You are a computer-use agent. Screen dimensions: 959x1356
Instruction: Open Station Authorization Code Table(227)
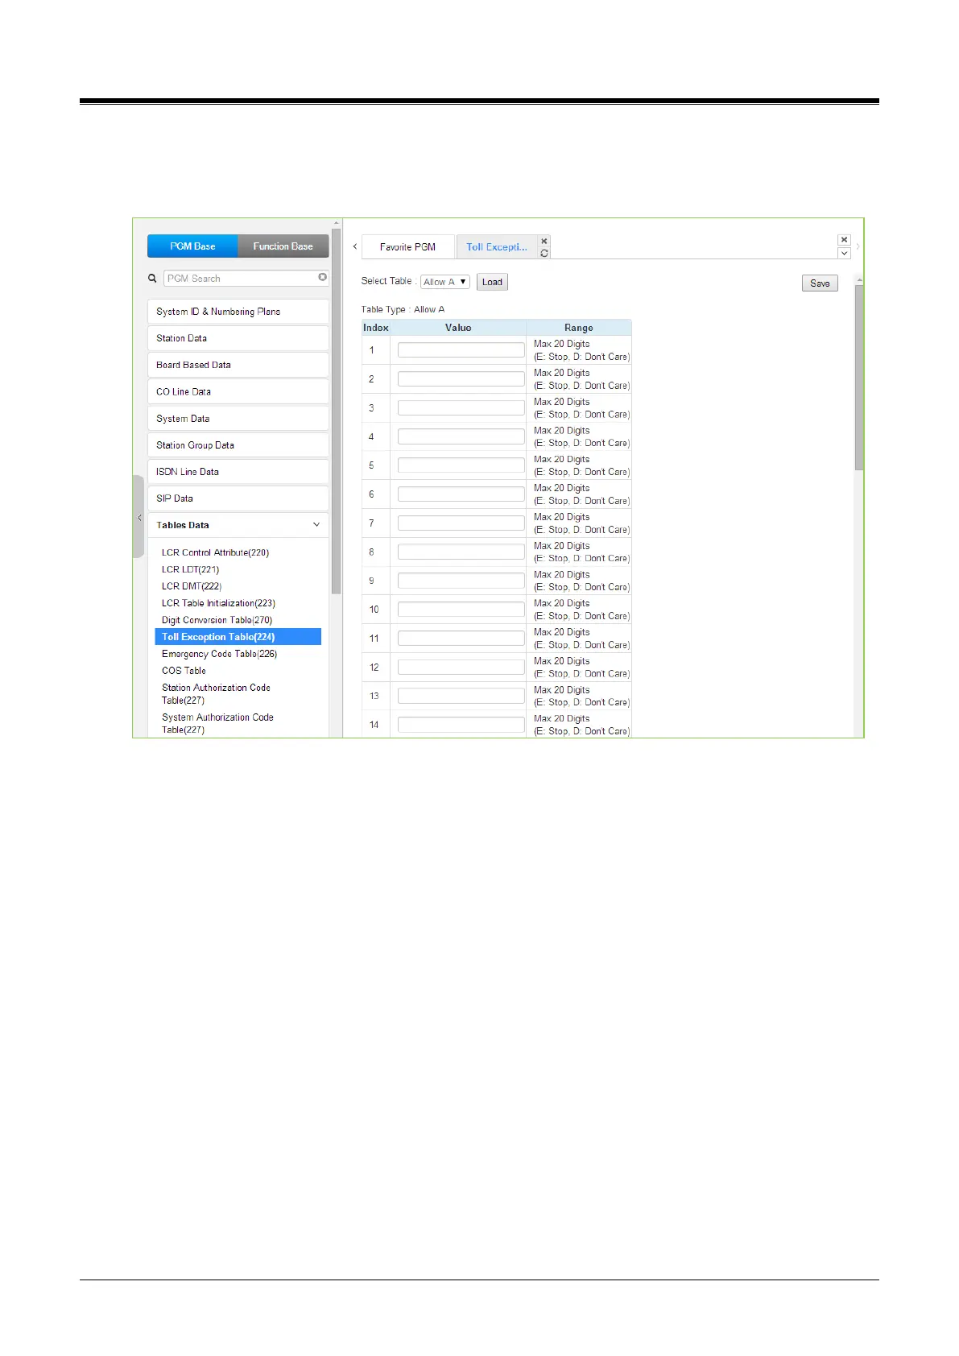click(216, 694)
